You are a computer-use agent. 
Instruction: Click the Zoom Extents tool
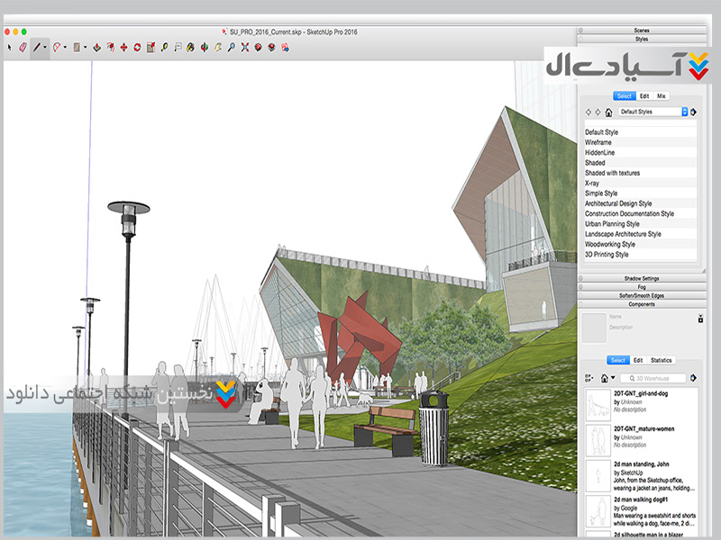pyautogui.click(x=245, y=46)
